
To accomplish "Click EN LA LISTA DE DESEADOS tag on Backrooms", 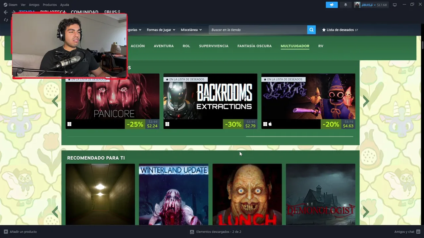I will [x=185, y=79].
